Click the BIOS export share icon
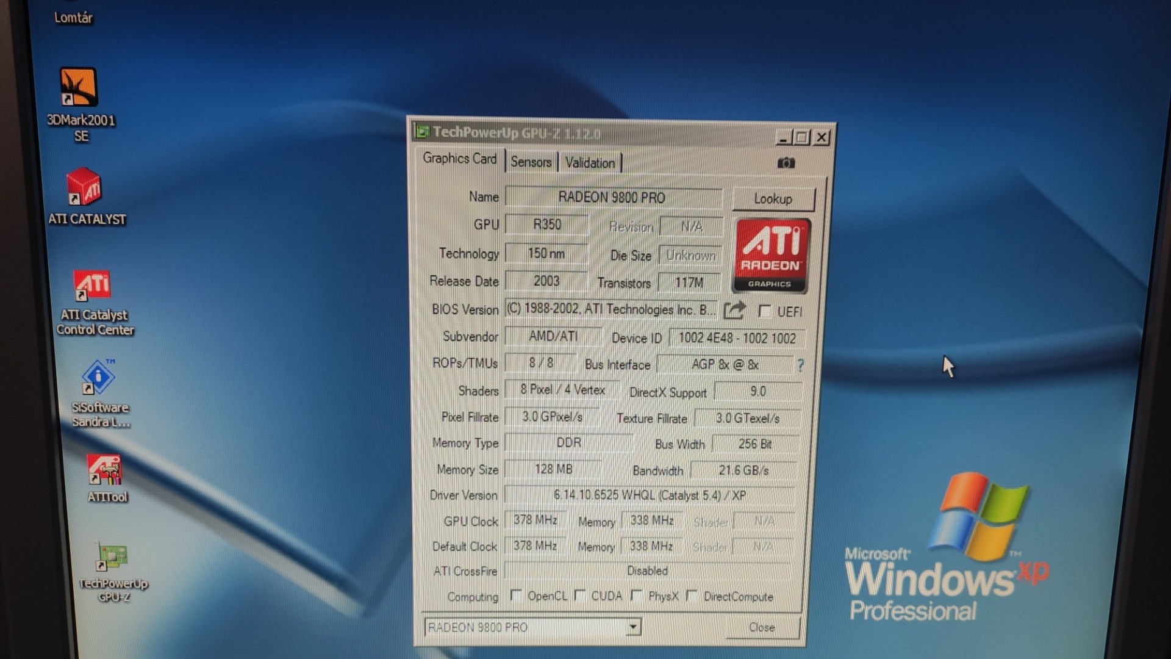The width and height of the screenshot is (1171, 659). point(734,311)
